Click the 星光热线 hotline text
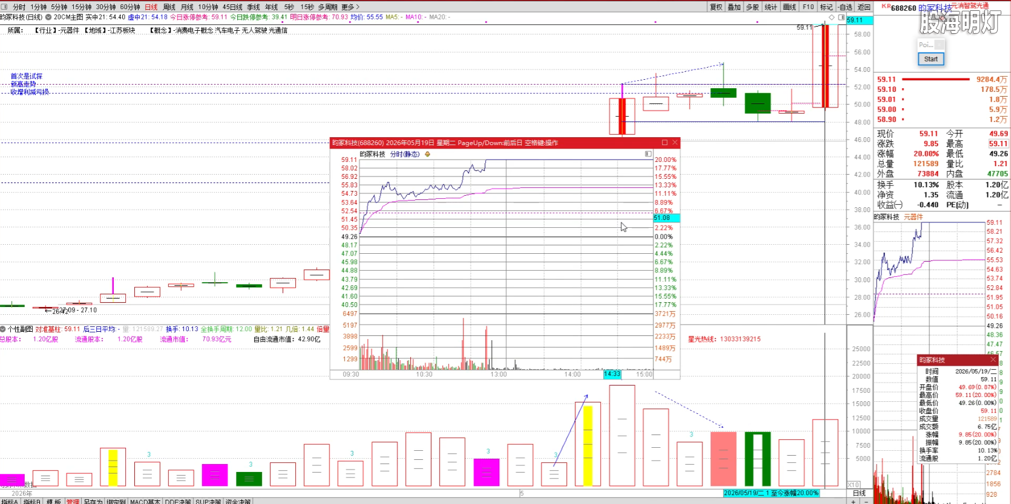Screen dimensions: 1011x504 click(724, 339)
